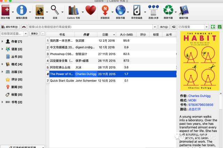
Task: Click the Save to disk icon
Action: [x=137, y=10]
